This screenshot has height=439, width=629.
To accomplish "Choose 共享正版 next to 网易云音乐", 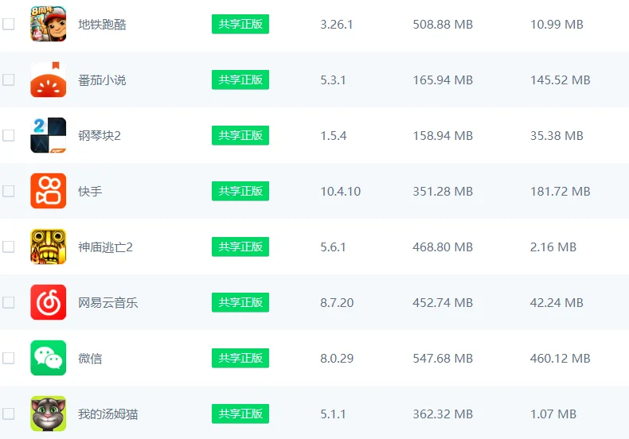I will [240, 302].
